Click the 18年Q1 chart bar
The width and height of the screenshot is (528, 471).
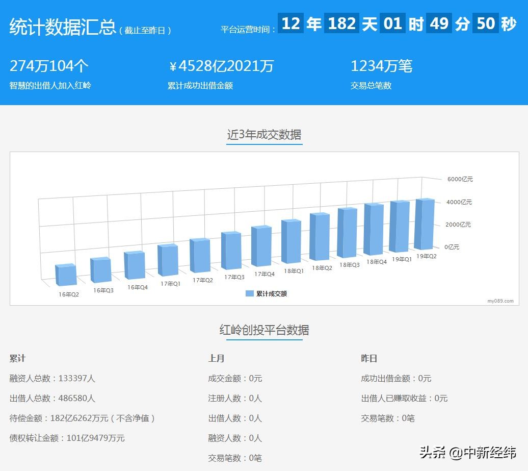coord(290,242)
